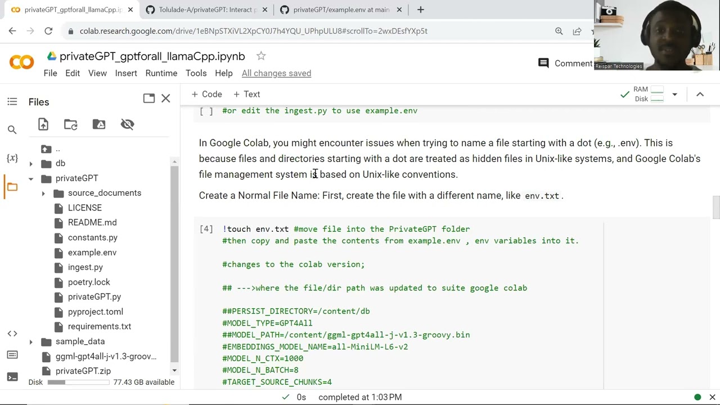Expand the source_documents folder

pyautogui.click(x=43, y=193)
